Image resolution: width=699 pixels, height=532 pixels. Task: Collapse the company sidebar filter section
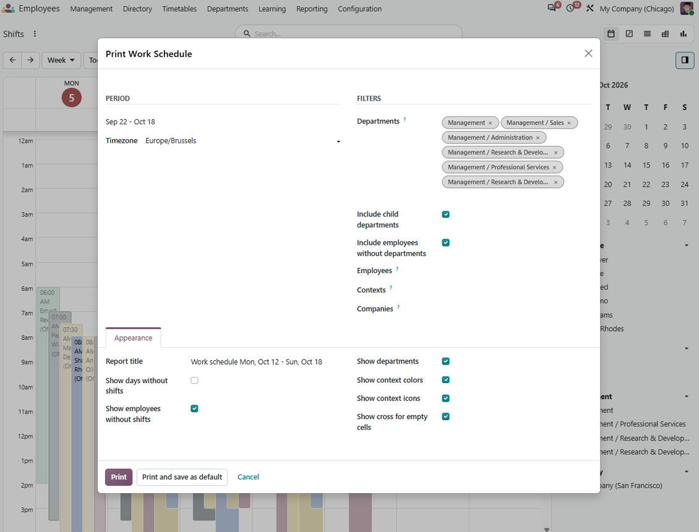[x=687, y=471]
